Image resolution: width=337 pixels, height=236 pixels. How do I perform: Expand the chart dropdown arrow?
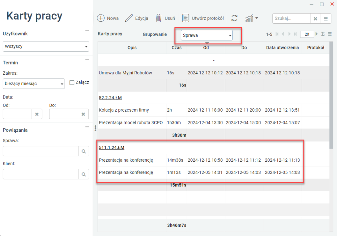point(257,18)
